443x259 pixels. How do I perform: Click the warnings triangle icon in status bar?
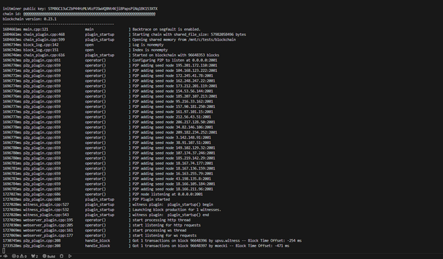click(21, 256)
